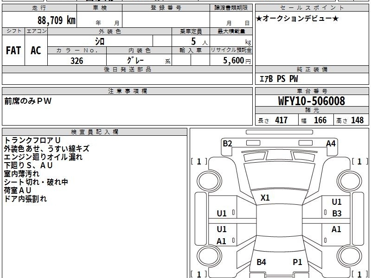Select the 乗車定員 header
371x278 pixels.
coord(191,31)
